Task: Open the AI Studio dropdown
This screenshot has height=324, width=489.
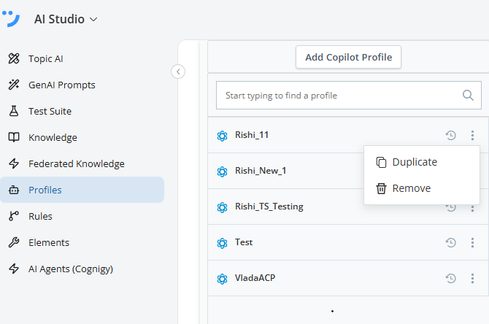Action: pyautogui.click(x=66, y=19)
